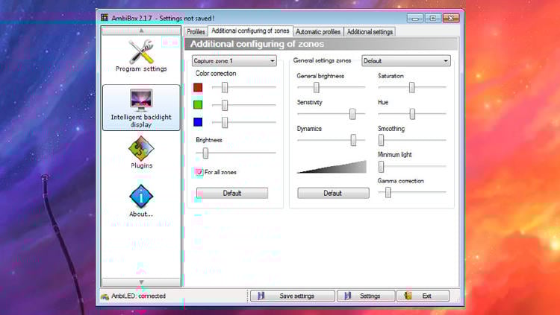Click the blue color correction swatch
The width and height of the screenshot is (560, 315).
point(198,122)
